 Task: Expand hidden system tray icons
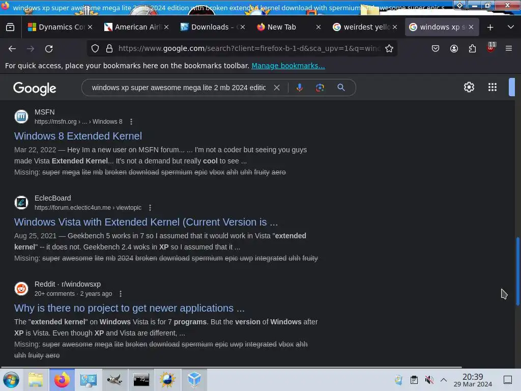pyautogui.click(x=444, y=380)
